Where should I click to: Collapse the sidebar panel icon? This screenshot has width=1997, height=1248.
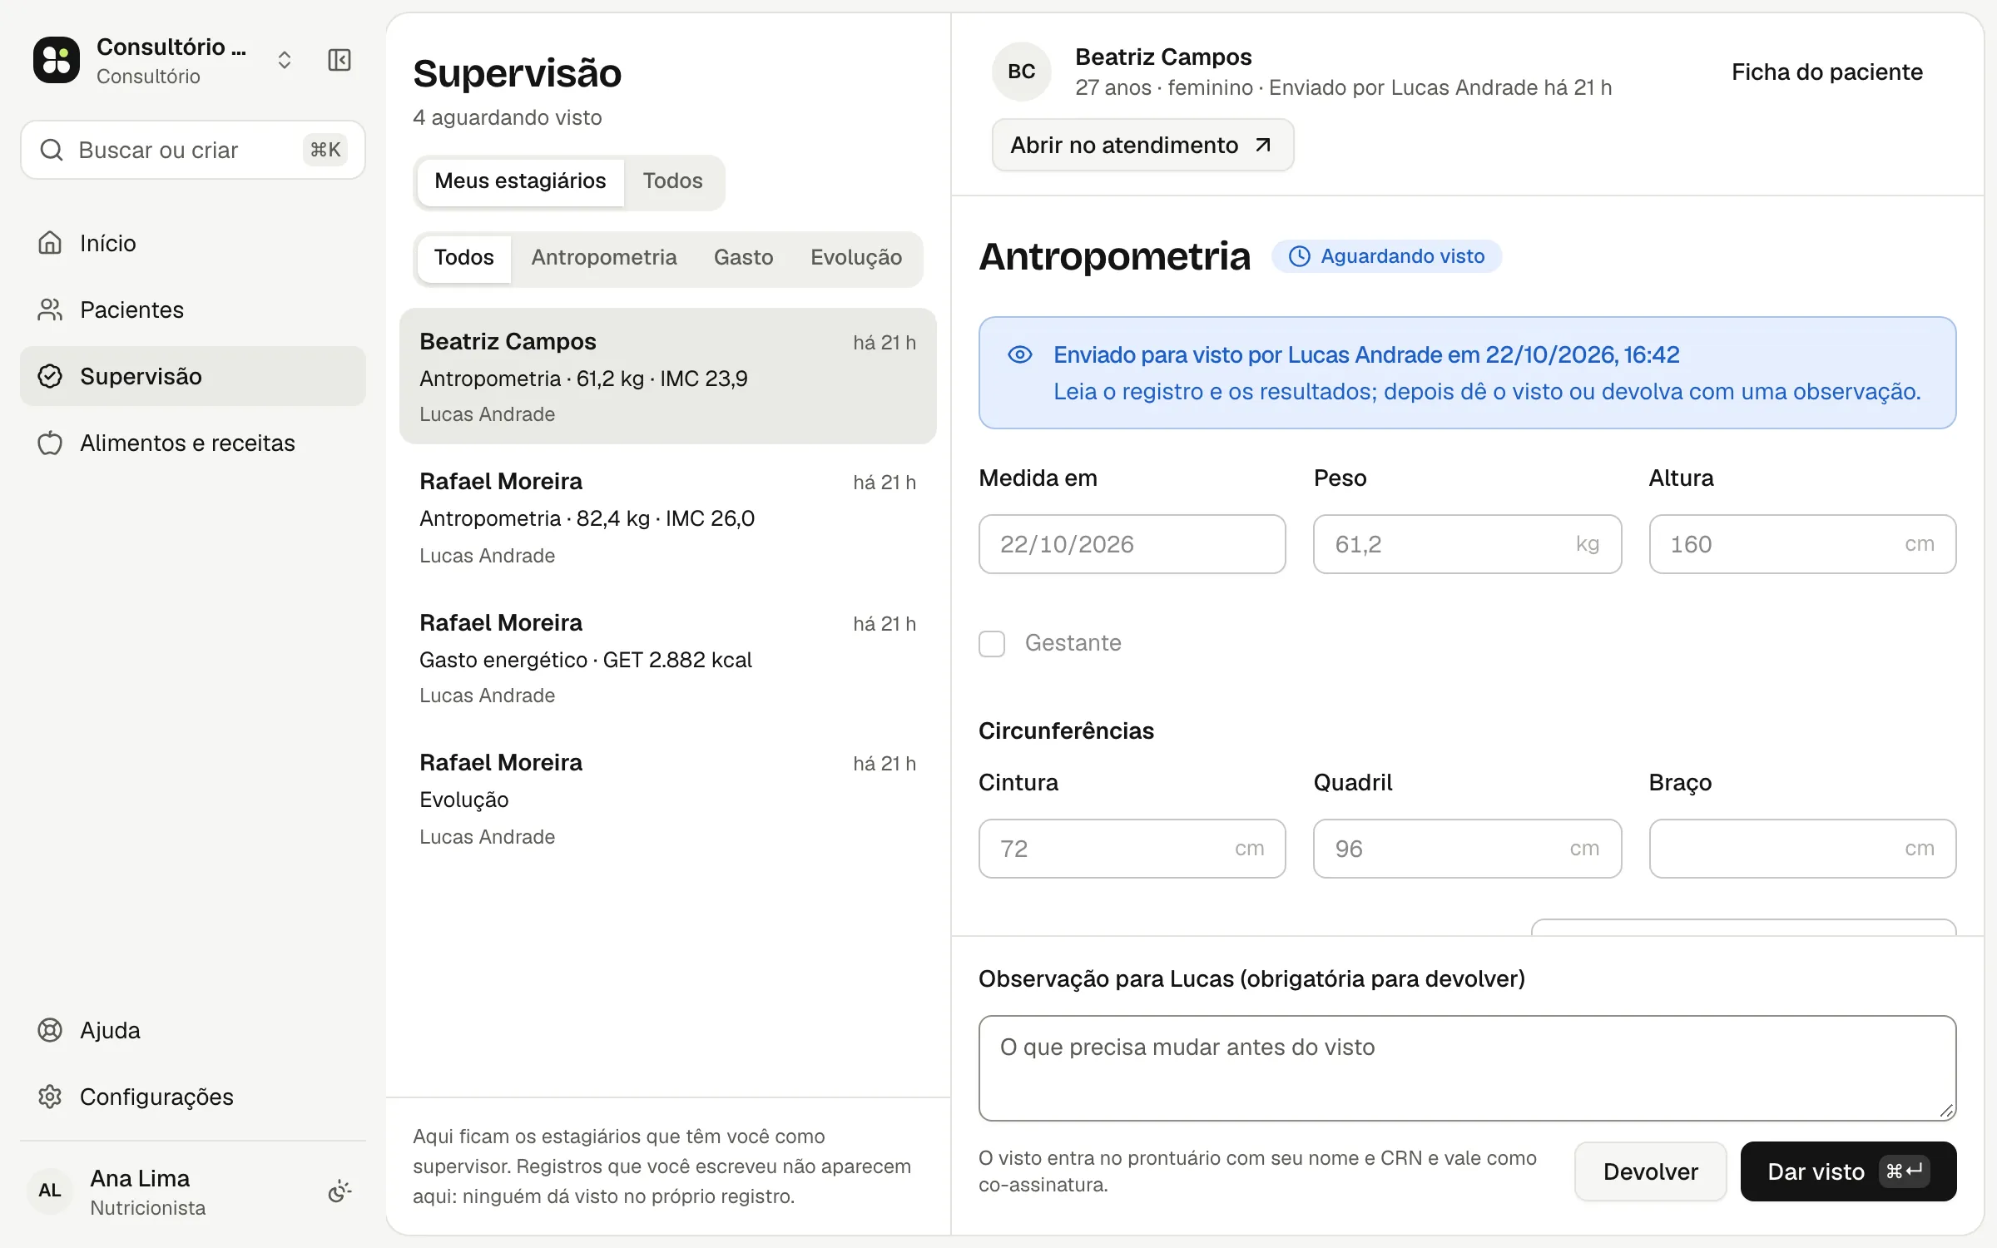click(x=339, y=60)
